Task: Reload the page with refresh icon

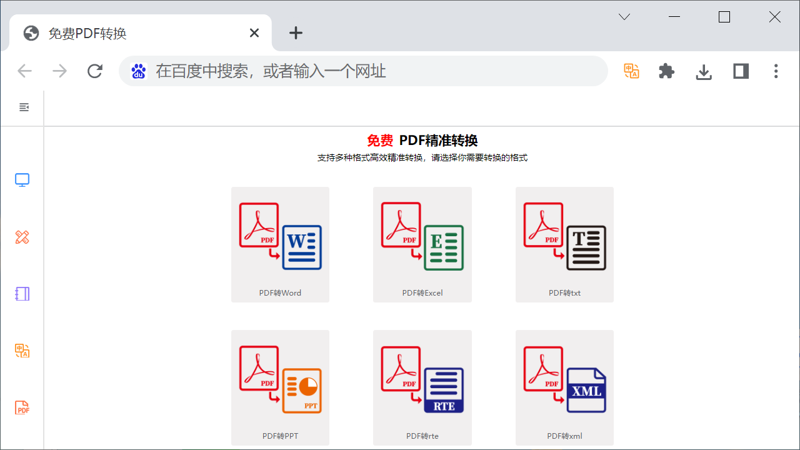Action: (x=94, y=71)
